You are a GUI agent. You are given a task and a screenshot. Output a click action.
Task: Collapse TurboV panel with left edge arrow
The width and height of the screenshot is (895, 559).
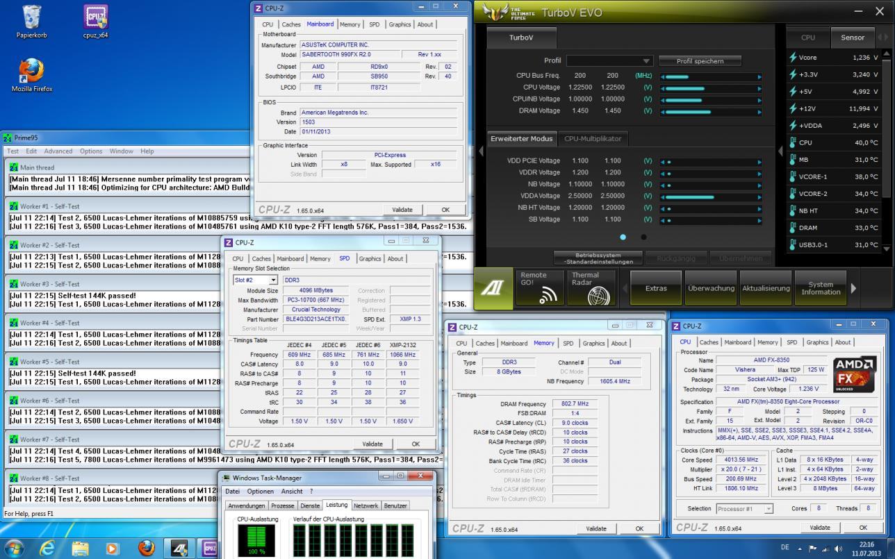[x=480, y=151]
